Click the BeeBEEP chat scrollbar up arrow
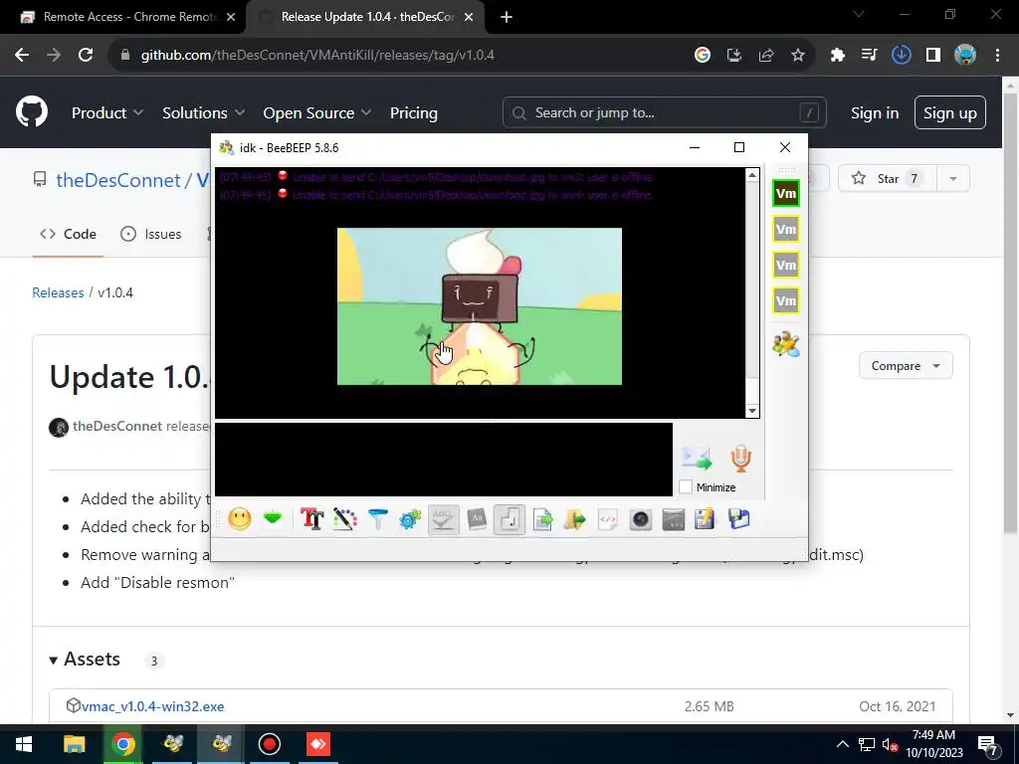This screenshot has width=1019, height=764. pyautogui.click(x=752, y=175)
